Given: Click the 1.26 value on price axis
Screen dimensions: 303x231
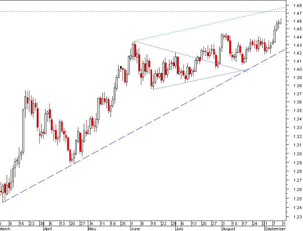Looking at the screenshot, I should [297, 189].
